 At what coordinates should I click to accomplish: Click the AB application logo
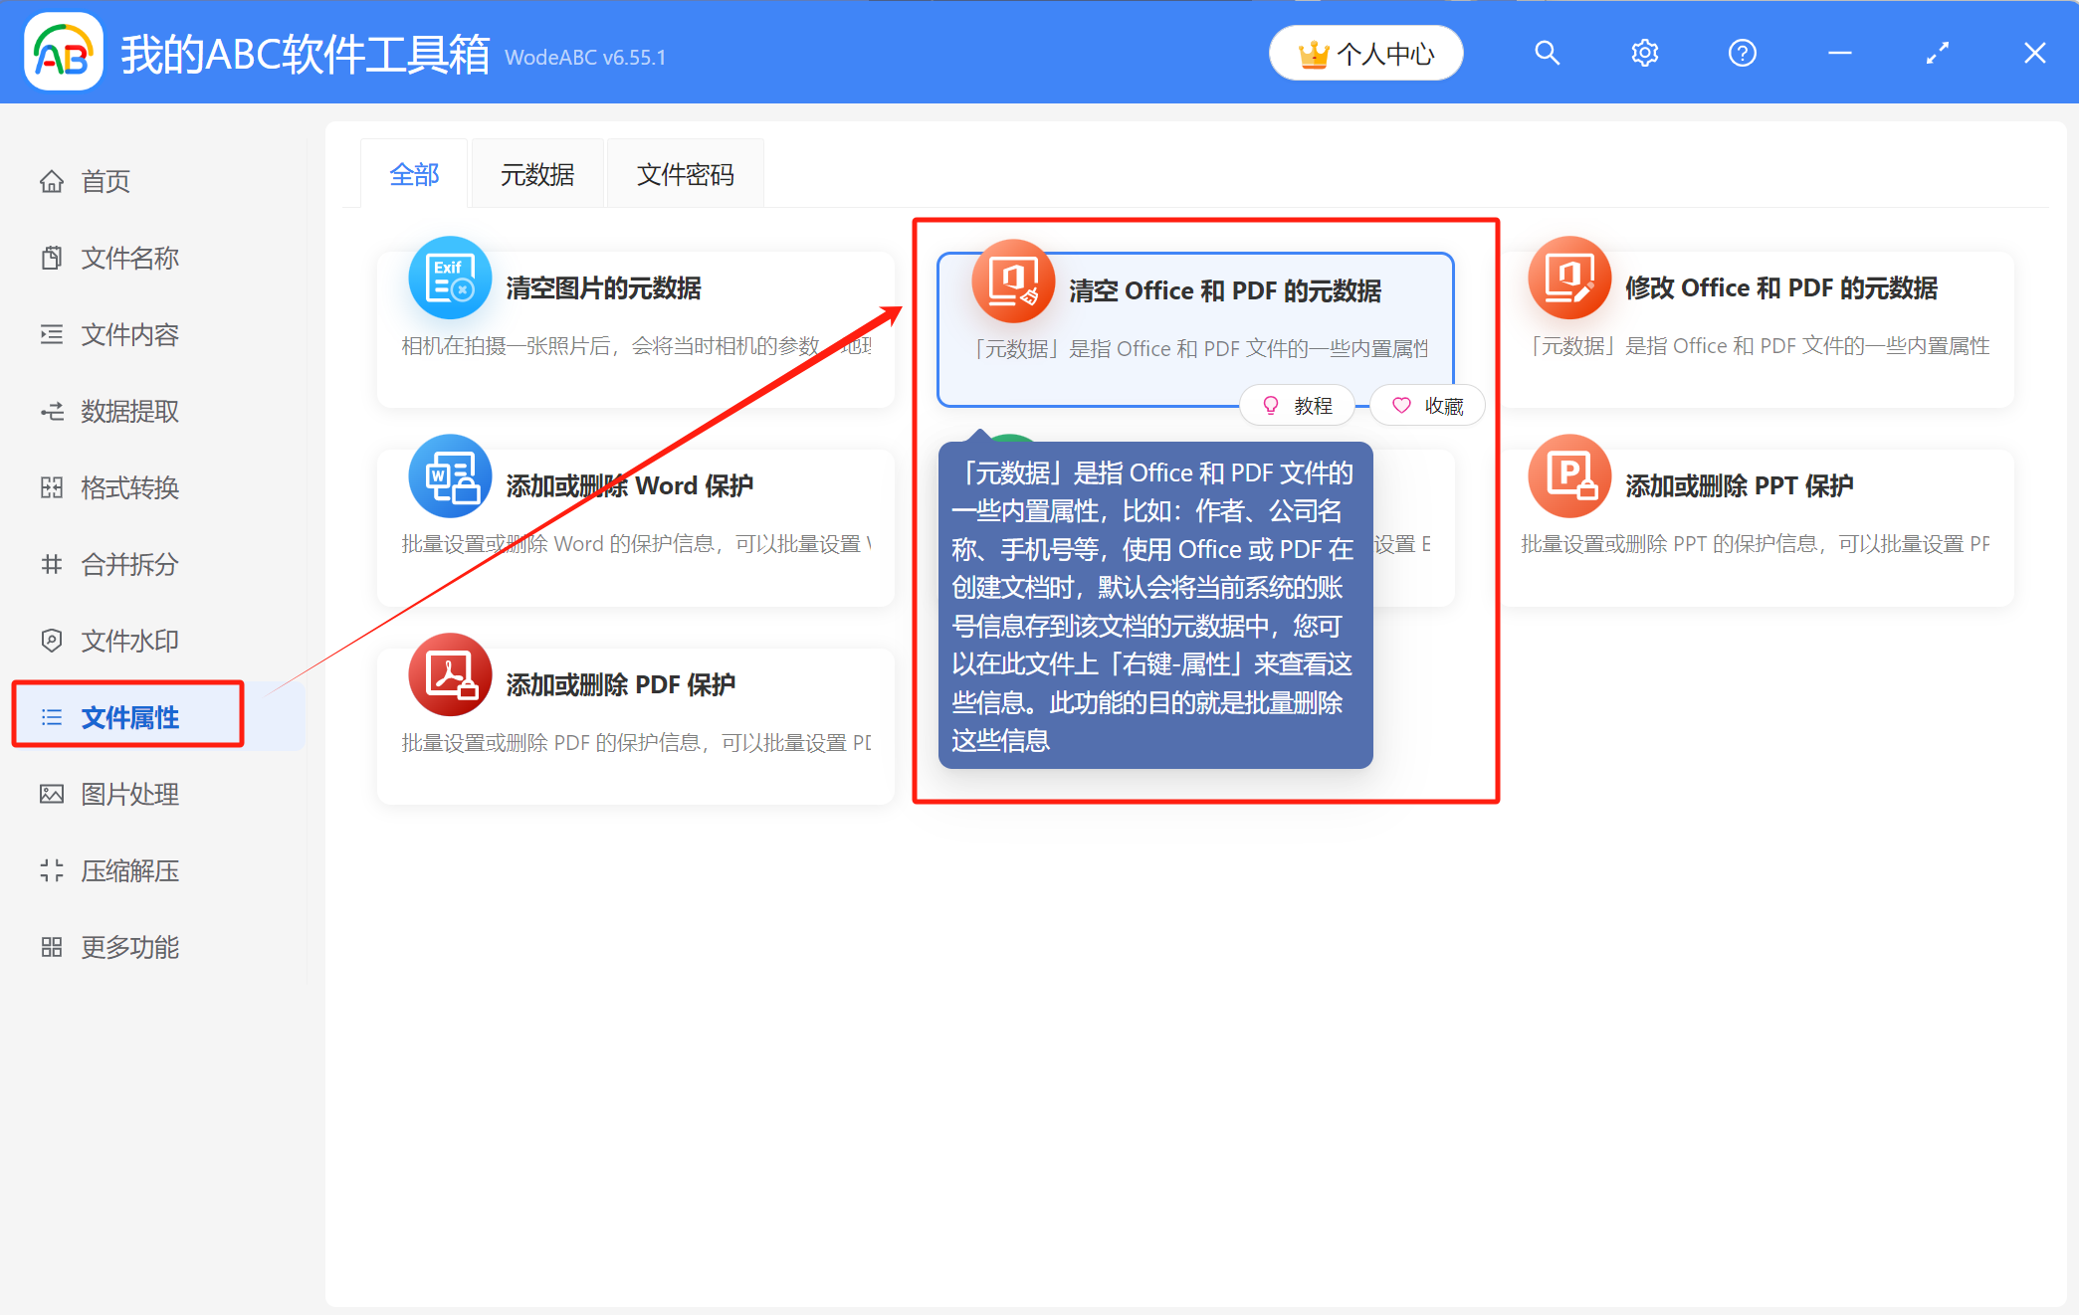63,53
